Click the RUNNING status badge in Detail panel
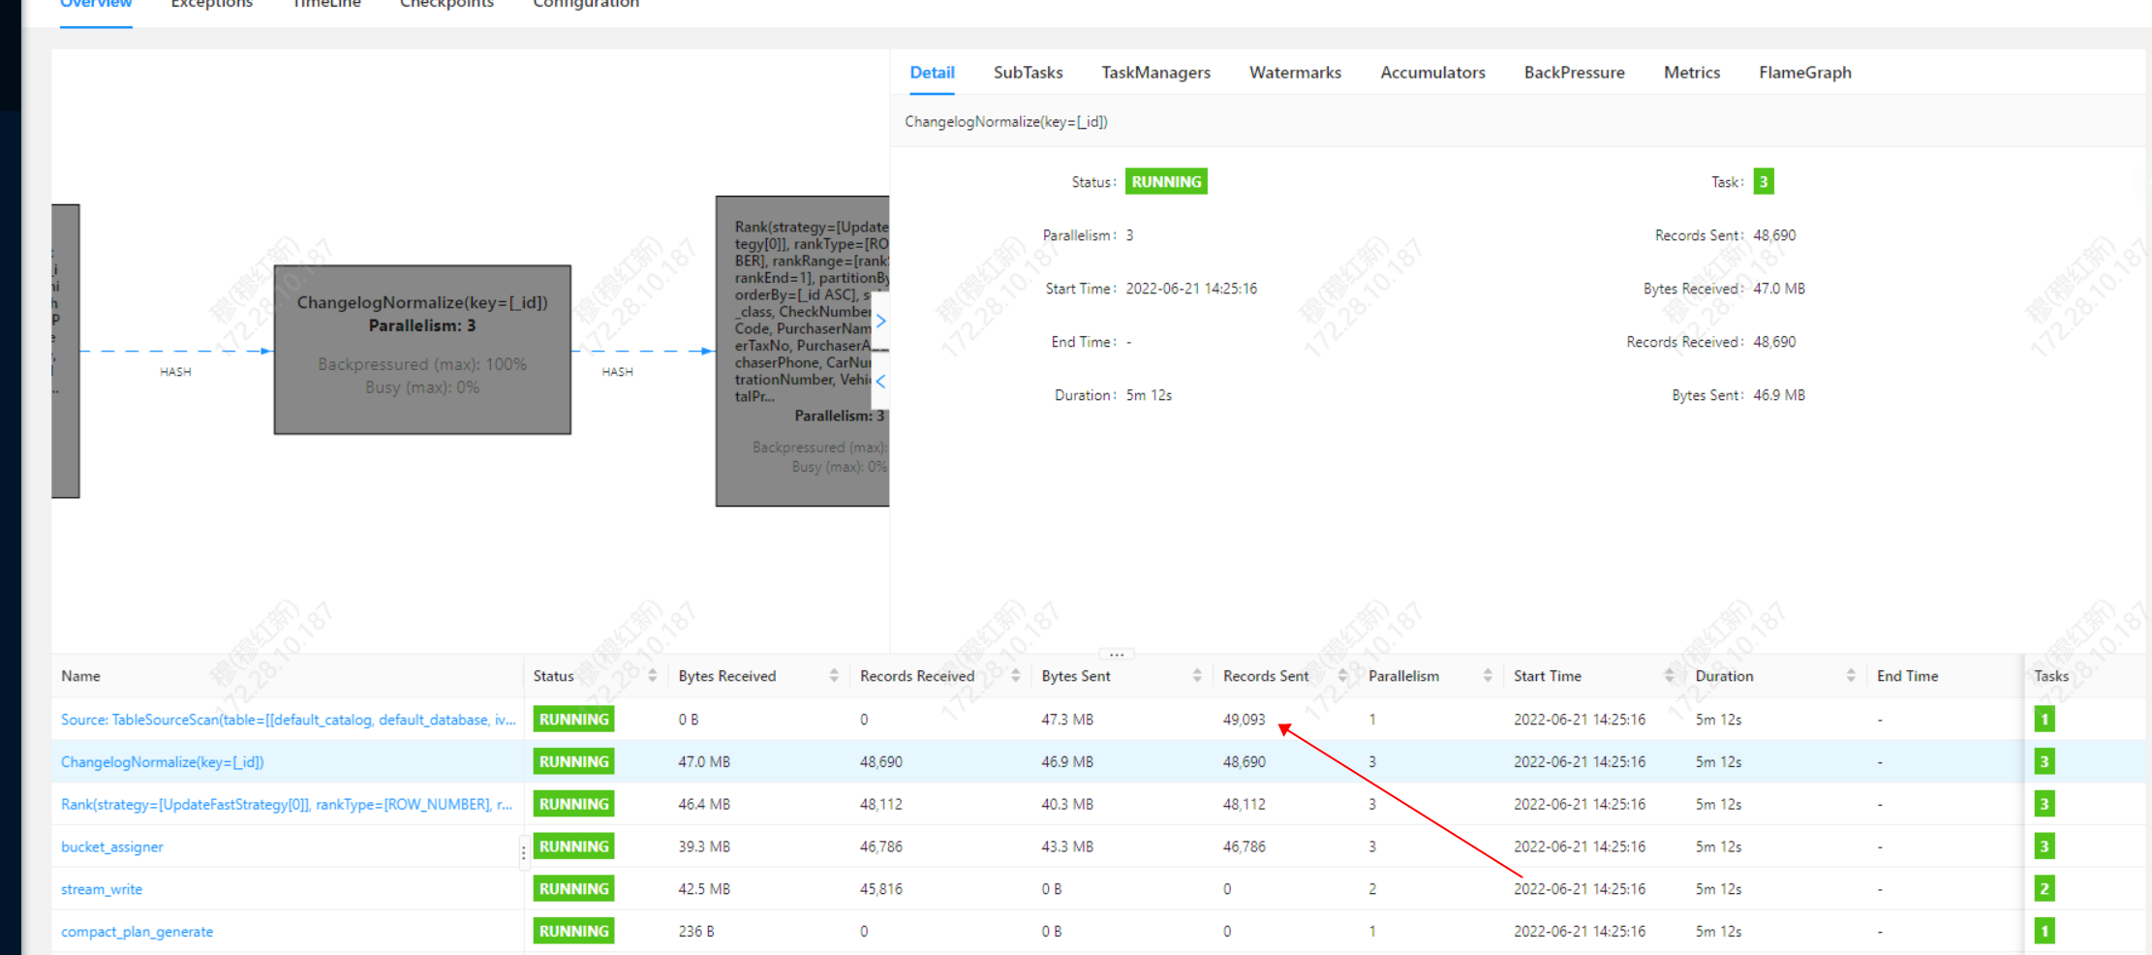This screenshot has width=2152, height=955. point(1166,182)
